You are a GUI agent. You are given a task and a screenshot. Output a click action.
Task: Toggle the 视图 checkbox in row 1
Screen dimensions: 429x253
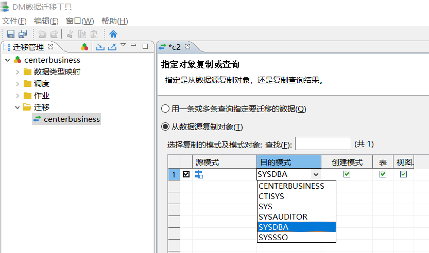pyautogui.click(x=403, y=174)
